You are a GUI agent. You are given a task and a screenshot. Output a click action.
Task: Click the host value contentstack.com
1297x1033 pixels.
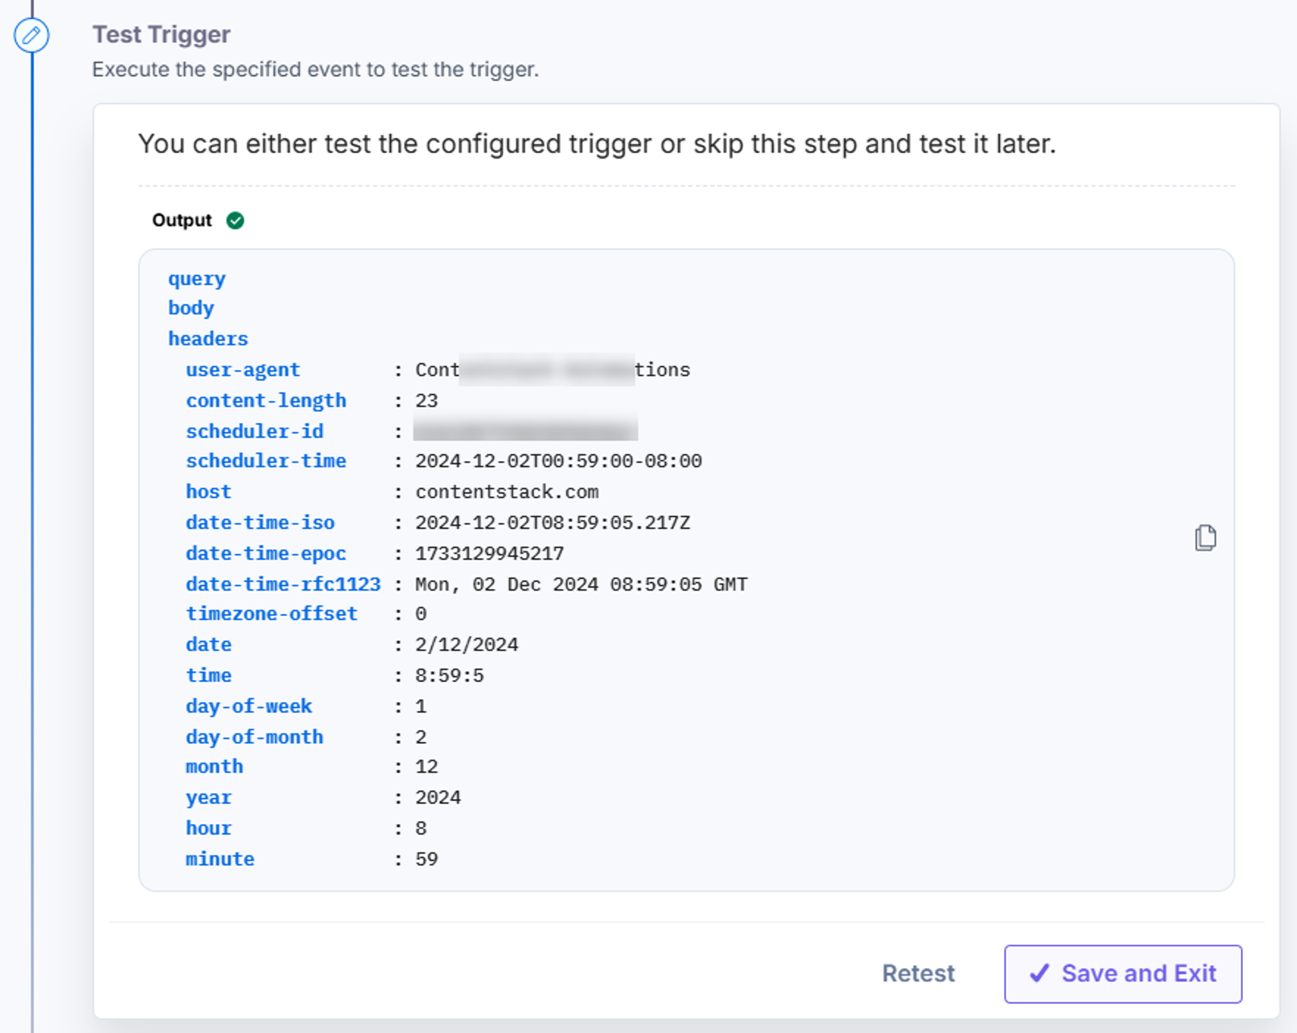(507, 492)
